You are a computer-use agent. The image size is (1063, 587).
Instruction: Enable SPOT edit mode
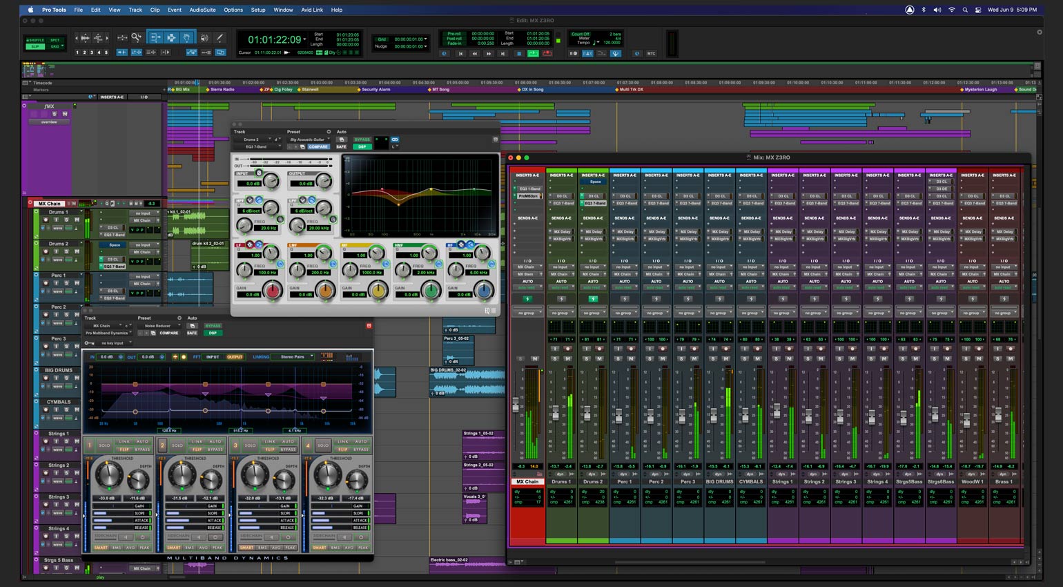(55, 40)
